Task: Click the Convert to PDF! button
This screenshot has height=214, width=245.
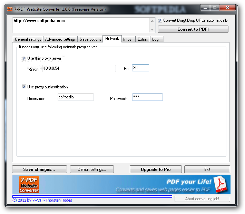Action: tap(193, 29)
